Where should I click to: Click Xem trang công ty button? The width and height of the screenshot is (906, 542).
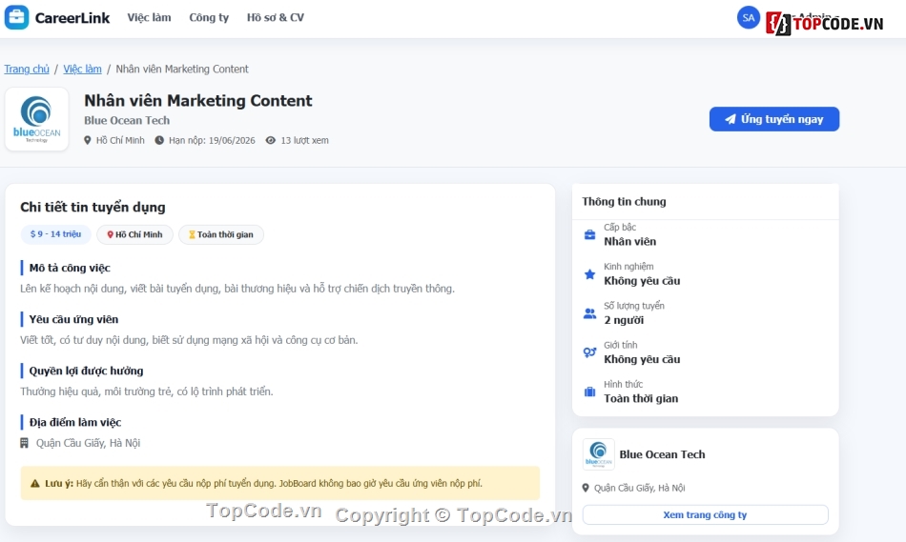click(x=705, y=514)
